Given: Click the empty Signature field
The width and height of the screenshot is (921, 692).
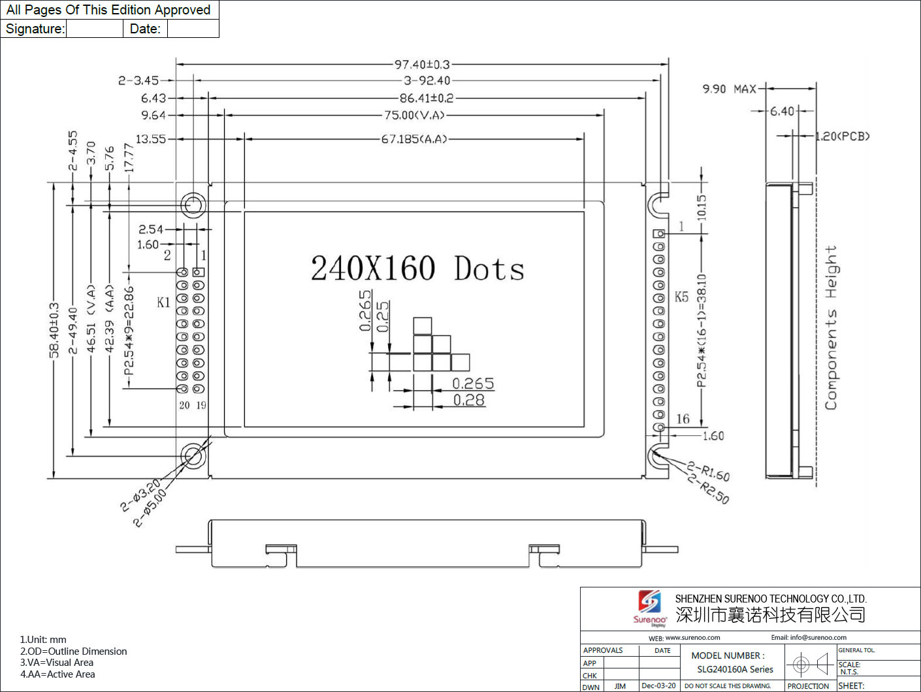Looking at the screenshot, I should (94, 29).
